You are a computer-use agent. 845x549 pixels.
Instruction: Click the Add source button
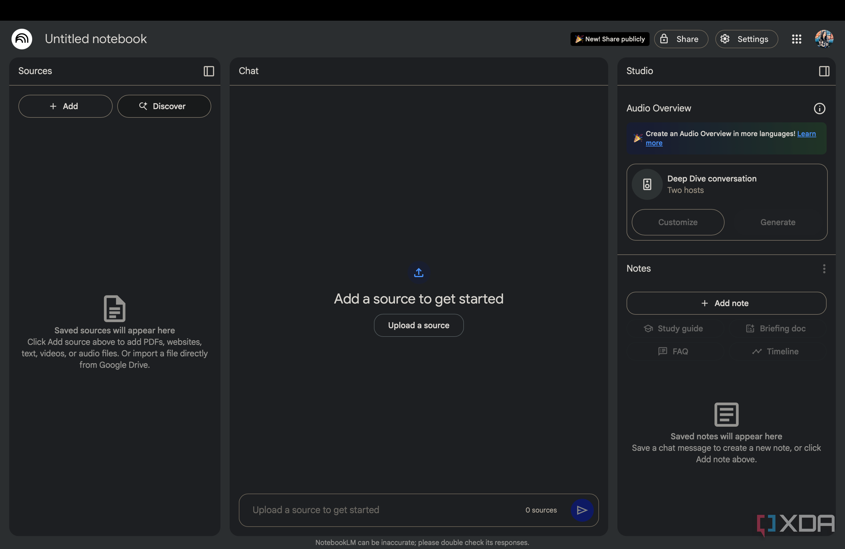pyautogui.click(x=65, y=106)
